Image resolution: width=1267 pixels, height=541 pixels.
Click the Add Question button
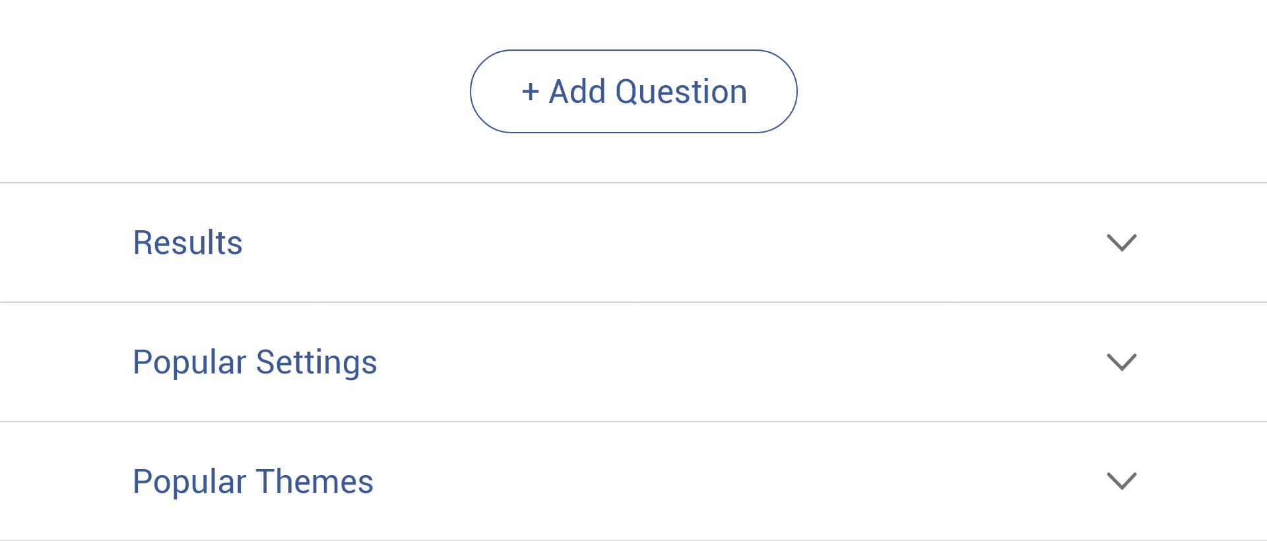[x=633, y=91]
